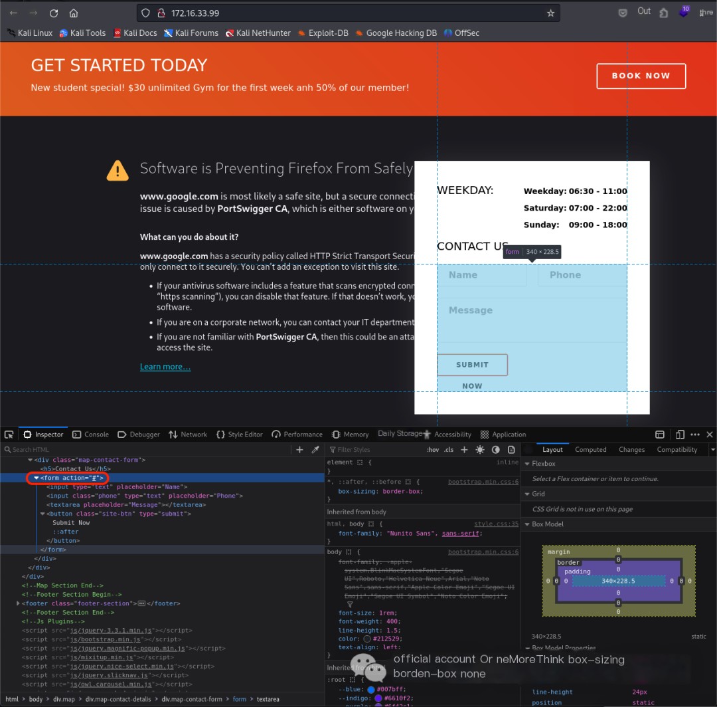Viewport: 717px width, 707px height.
Task: Open the extension with the badge count 10
Action: pos(684,11)
